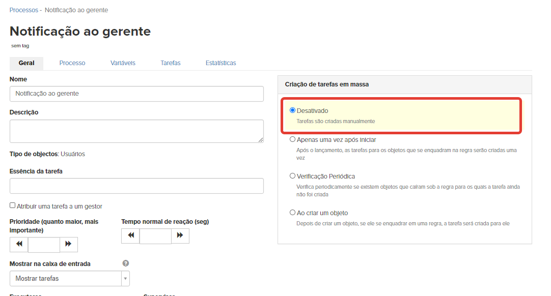
Task: Click into the Nome input field
Action: click(x=136, y=94)
